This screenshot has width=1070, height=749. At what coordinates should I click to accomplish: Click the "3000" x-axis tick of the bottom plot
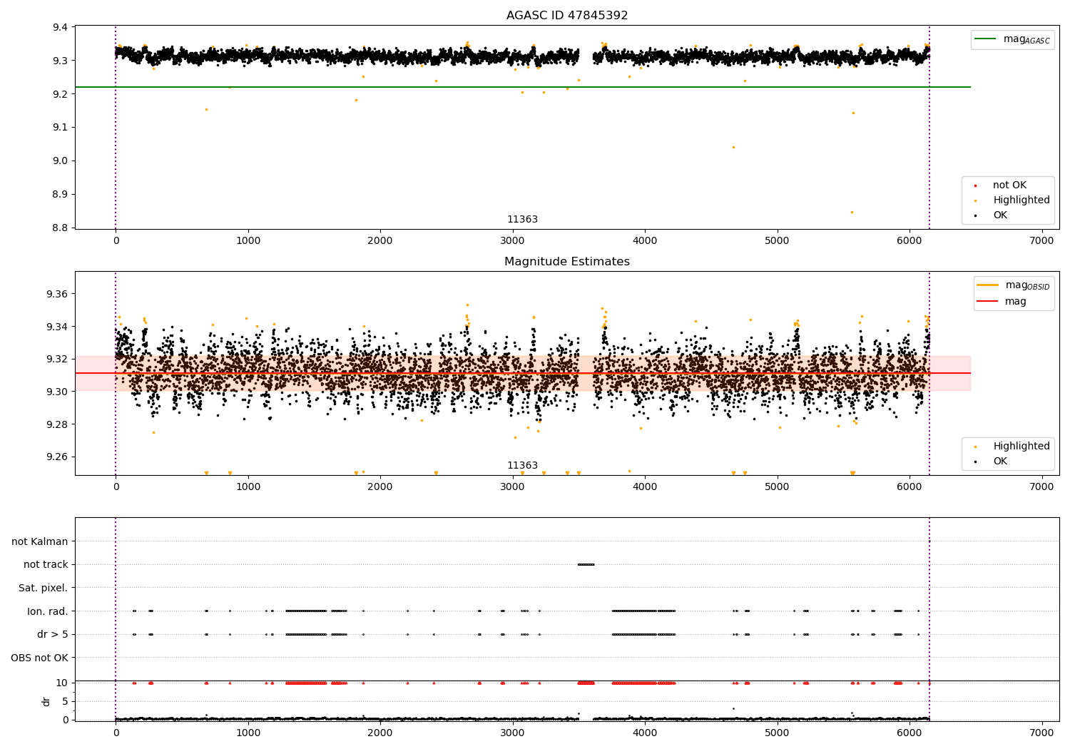(x=513, y=733)
